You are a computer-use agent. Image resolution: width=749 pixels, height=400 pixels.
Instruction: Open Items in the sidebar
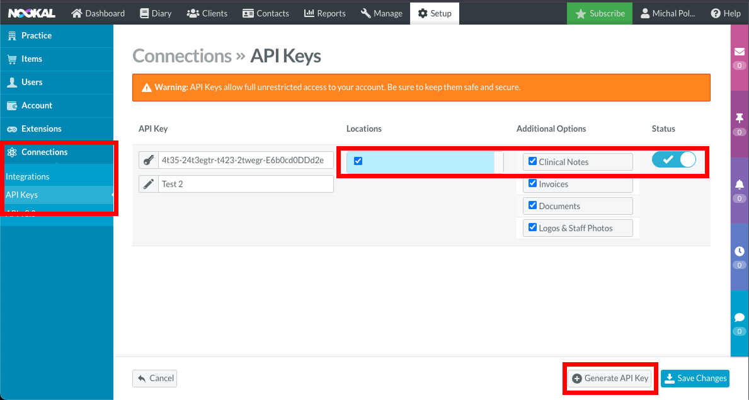57,59
